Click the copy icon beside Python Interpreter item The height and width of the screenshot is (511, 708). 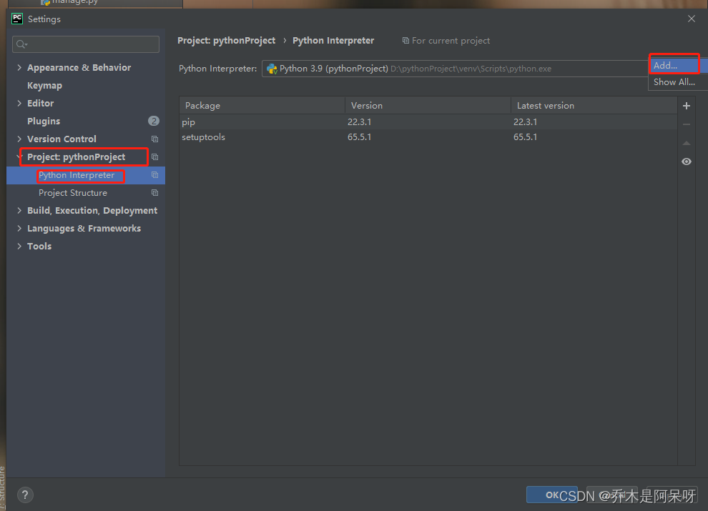(155, 174)
